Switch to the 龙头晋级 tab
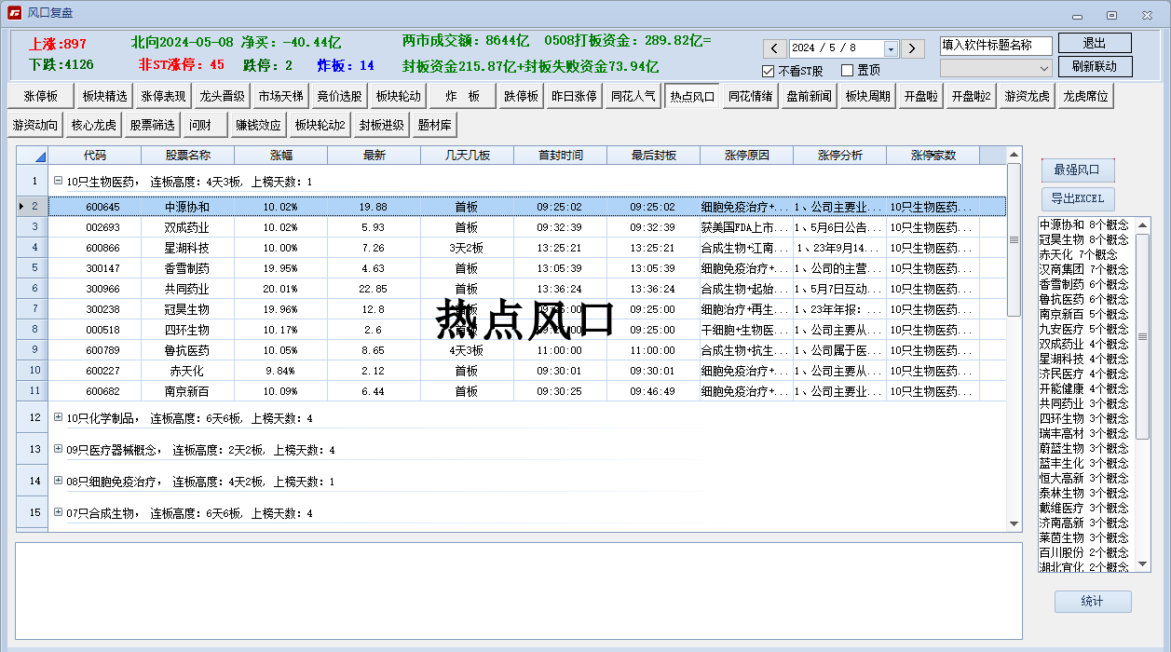 coord(222,97)
